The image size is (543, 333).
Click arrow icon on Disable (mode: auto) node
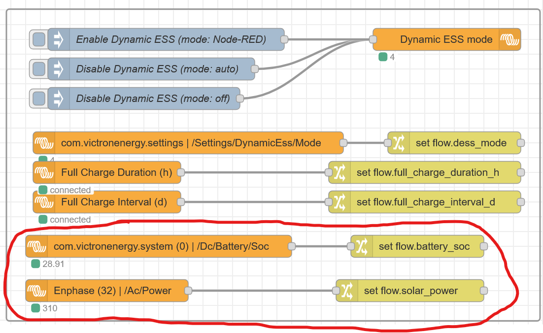point(59,69)
